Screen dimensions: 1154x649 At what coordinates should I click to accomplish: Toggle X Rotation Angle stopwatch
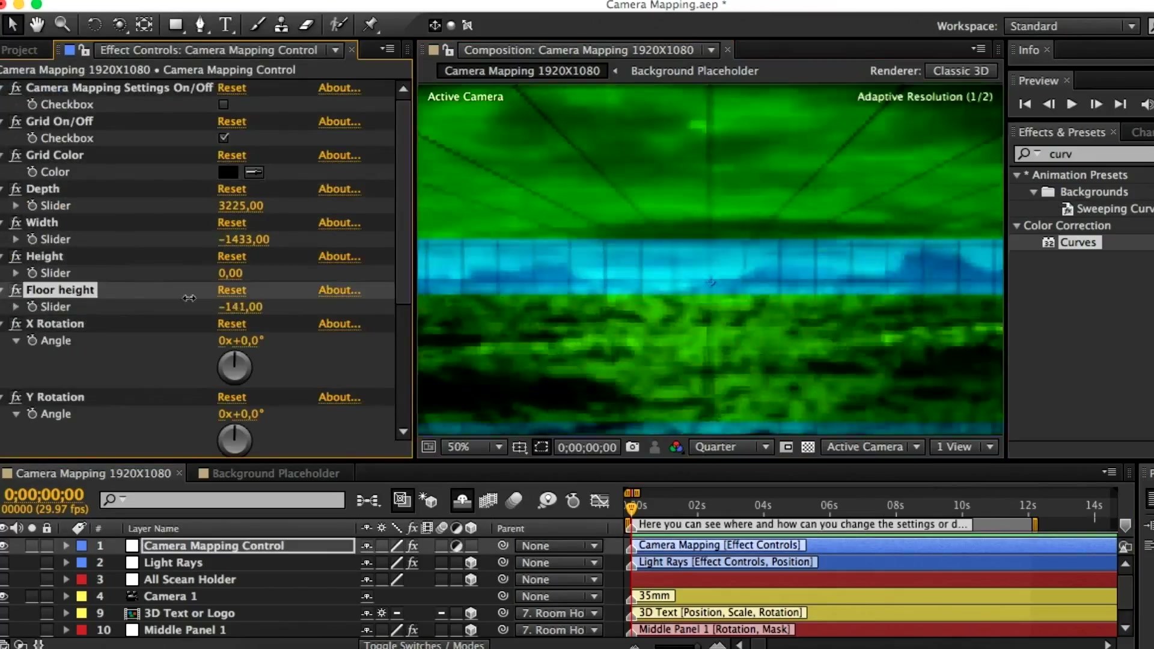[x=32, y=340]
